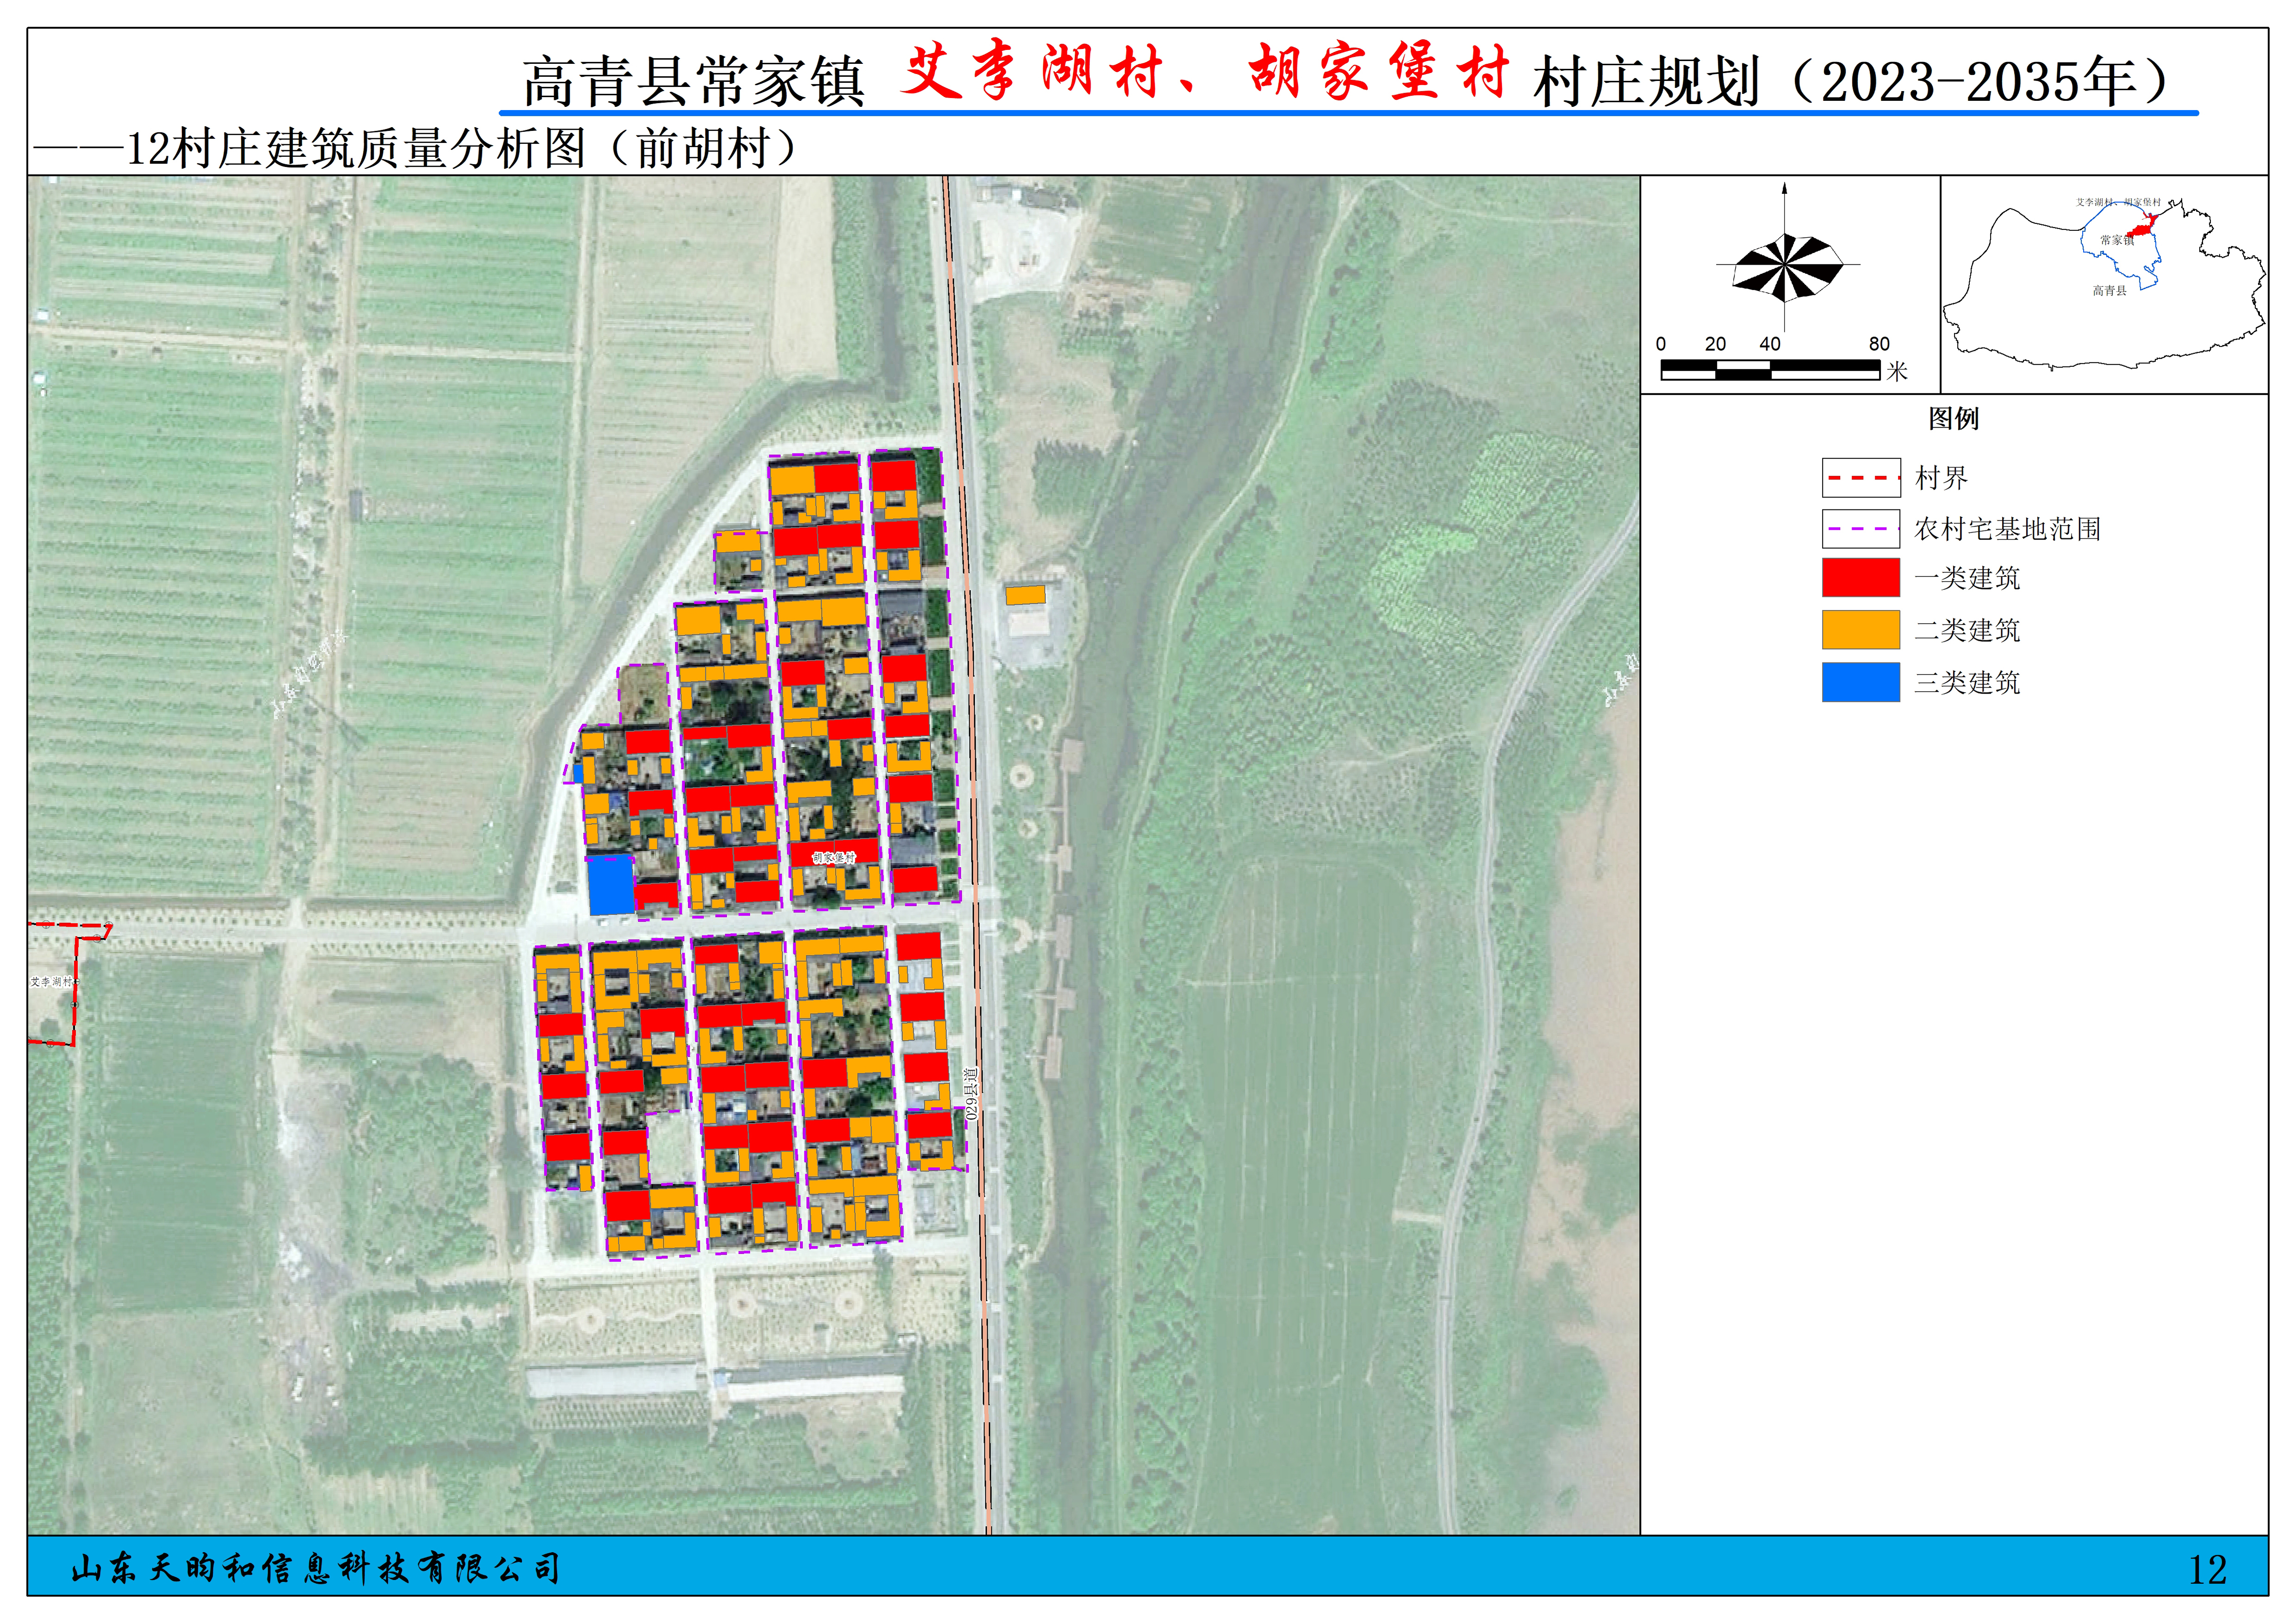Image resolution: width=2296 pixels, height=1623 pixels.
Task: Click the 农村宅基地范围 purple dashed legend symbol
Action: 1860,529
